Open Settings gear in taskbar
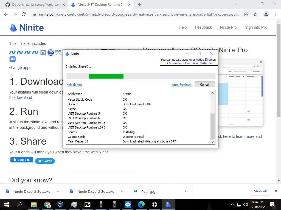Image resolution: width=281 pixels, height=210 pixels. click(155, 205)
